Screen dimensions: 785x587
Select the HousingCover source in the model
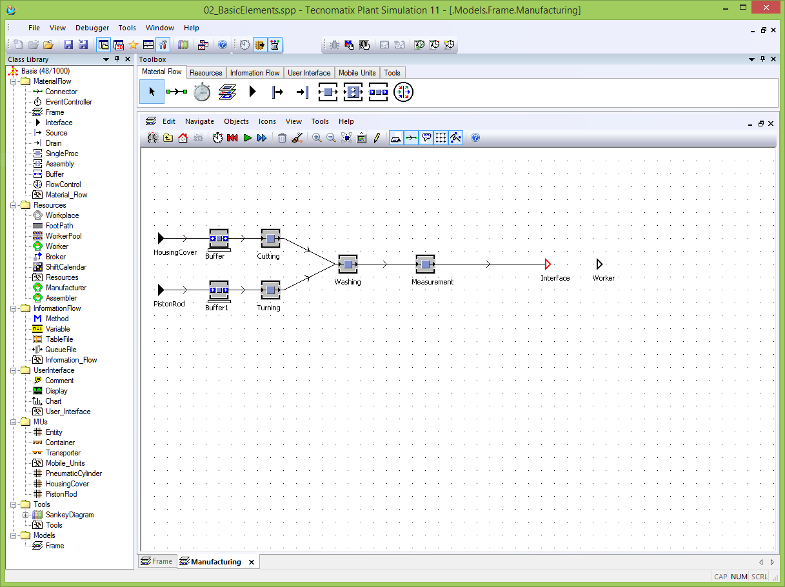(x=161, y=239)
